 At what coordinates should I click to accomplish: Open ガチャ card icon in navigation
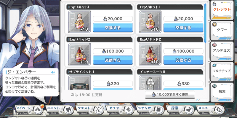(128, 110)
